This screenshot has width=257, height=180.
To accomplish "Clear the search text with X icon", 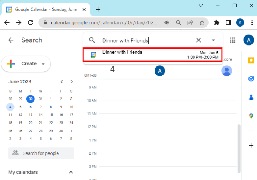I will (x=199, y=40).
